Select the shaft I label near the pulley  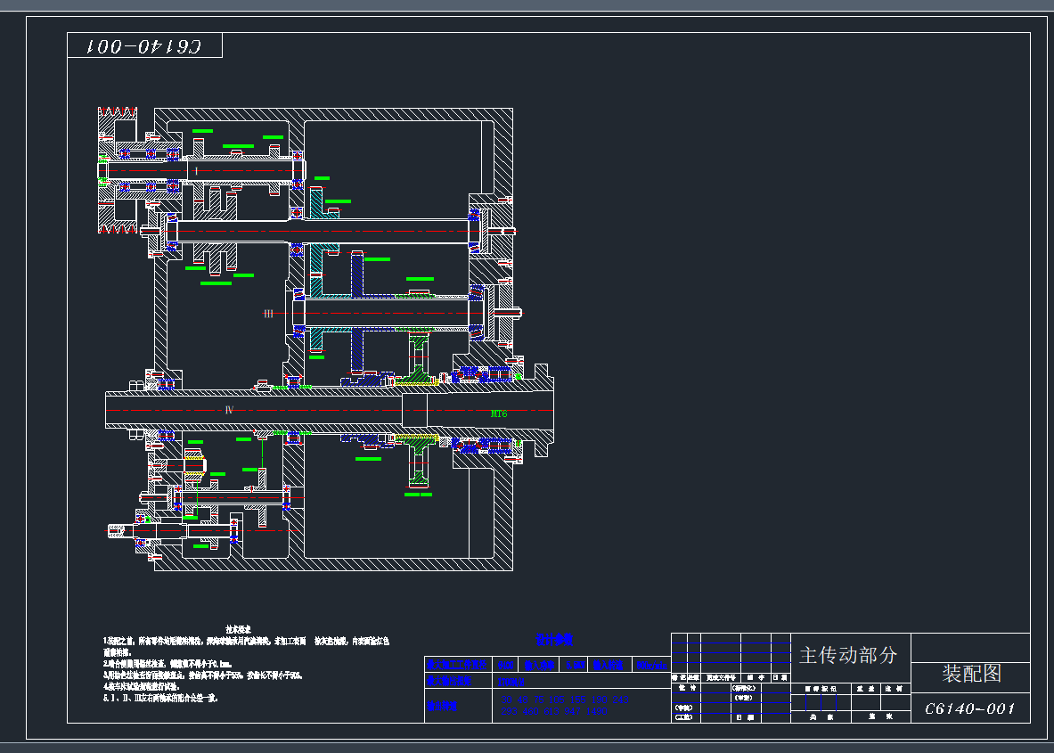[x=197, y=170]
